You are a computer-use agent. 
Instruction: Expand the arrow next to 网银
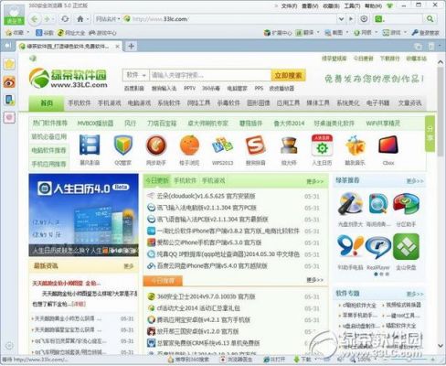coord(377,32)
